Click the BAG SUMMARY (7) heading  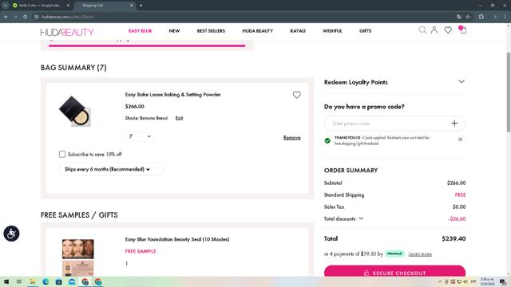coord(73,67)
